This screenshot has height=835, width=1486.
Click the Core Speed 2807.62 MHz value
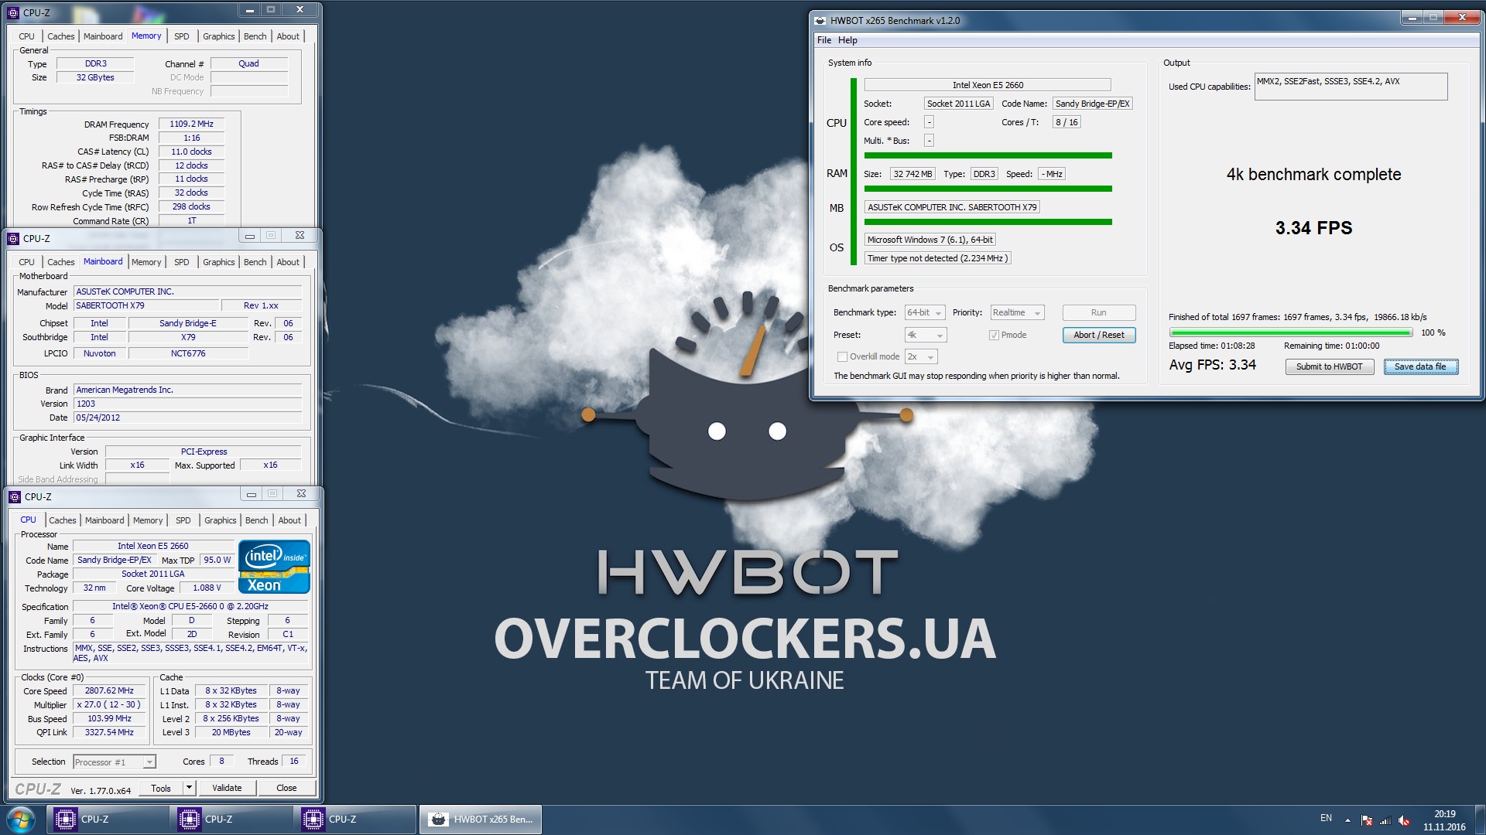(x=109, y=691)
